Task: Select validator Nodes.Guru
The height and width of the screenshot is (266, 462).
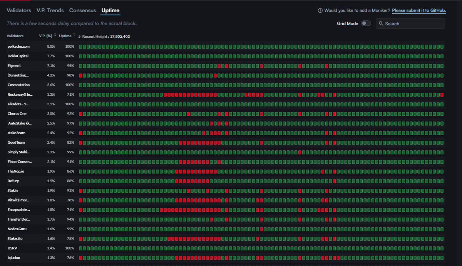Action: click(17, 229)
